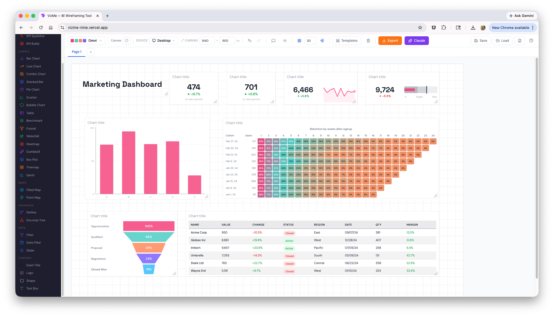Choose the Dumbbell chart item
The height and width of the screenshot is (317, 554).
click(33, 152)
